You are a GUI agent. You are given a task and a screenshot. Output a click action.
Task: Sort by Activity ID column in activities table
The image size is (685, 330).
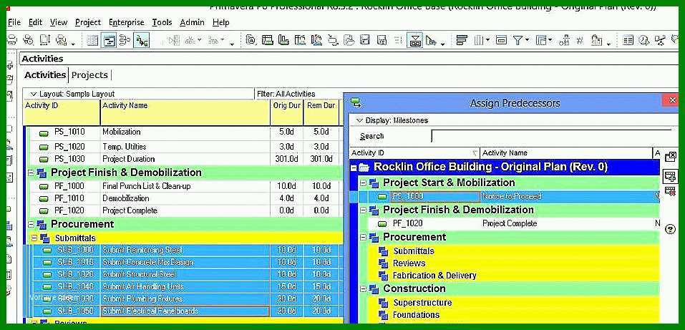[62, 115]
